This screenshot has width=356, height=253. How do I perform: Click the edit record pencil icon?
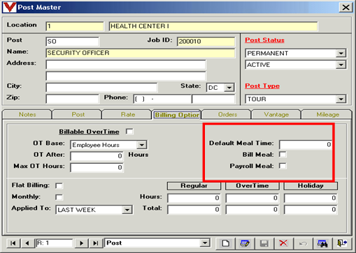click(245, 243)
